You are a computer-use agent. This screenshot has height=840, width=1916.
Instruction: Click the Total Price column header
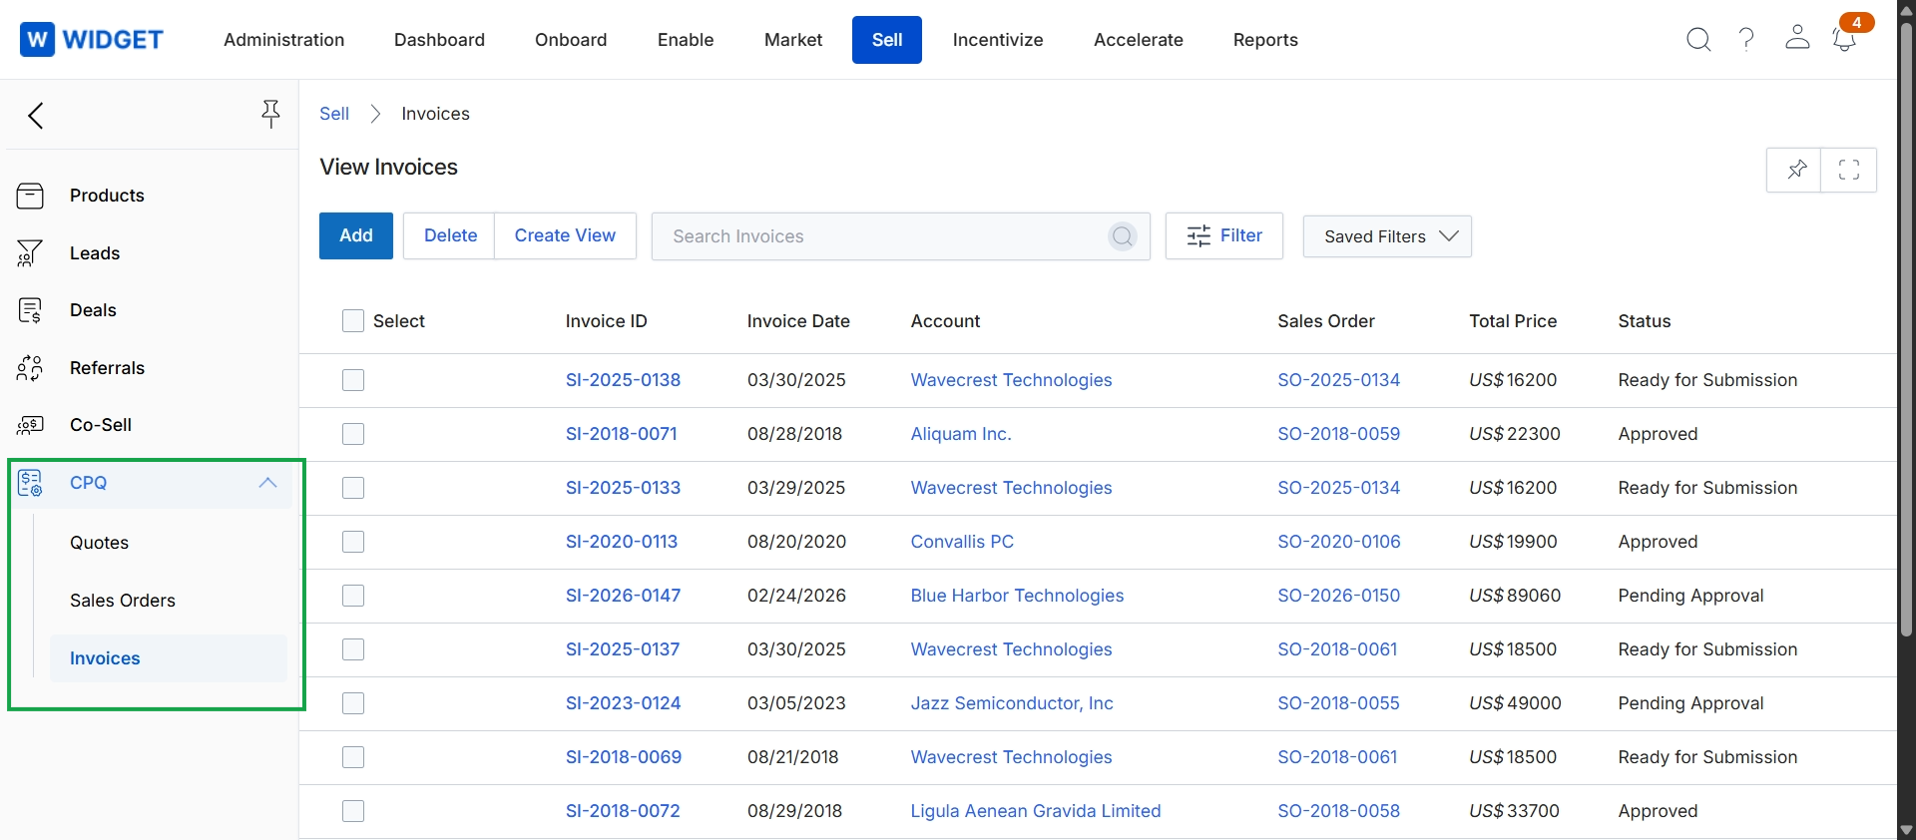click(1513, 321)
